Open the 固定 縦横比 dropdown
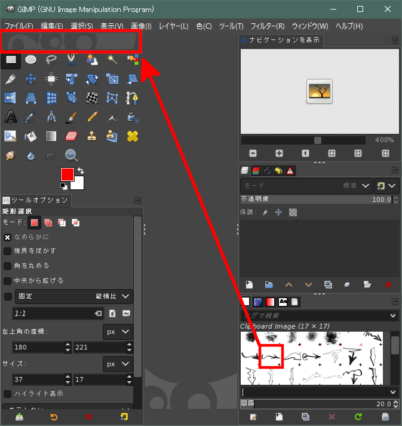Image resolution: width=402 pixels, height=426 pixels. [x=74, y=296]
